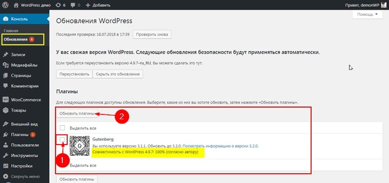
Task: Click the Плагины plug icon
Action: point(6,135)
